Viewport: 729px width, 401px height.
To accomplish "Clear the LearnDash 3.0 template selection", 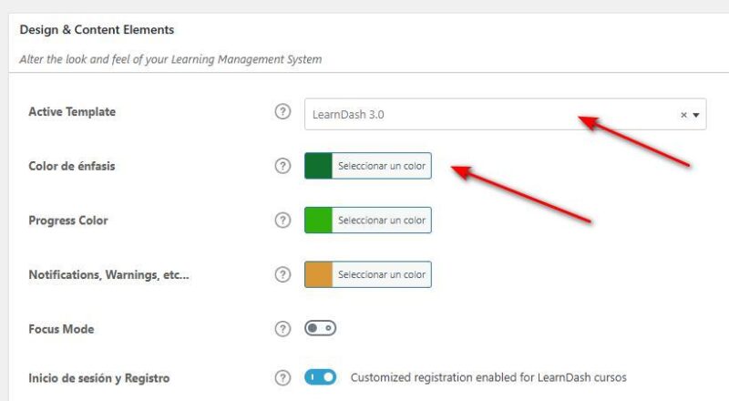I will (683, 116).
